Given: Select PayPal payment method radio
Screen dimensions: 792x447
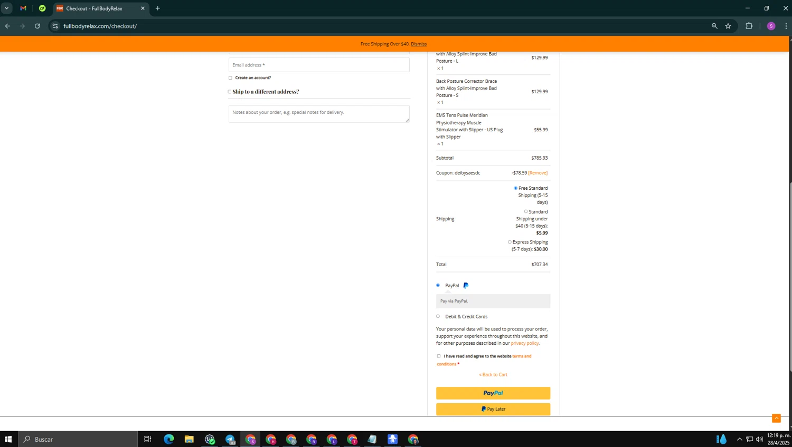Looking at the screenshot, I should coord(438,285).
